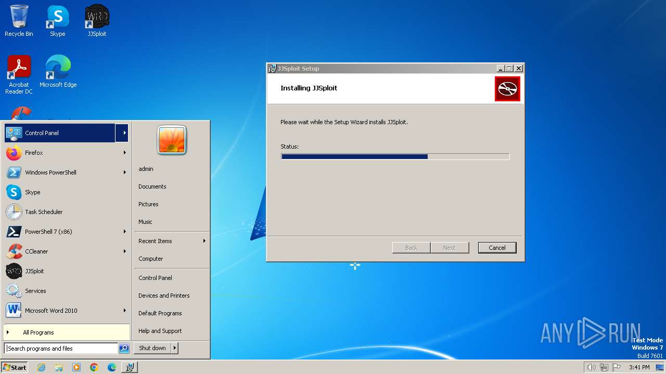Expand the Recent Items submenu arrow
Viewport: 666px width, 374px height.
pos(204,241)
